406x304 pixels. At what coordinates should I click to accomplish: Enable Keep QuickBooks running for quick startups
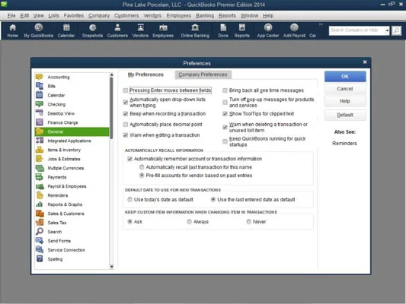(225, 141)
